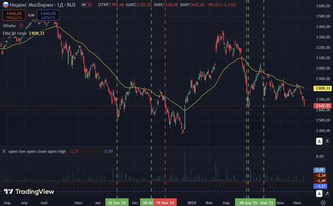333x206 pixels.
Task: Click the Окт time axis label
Action: click(135, 203)
